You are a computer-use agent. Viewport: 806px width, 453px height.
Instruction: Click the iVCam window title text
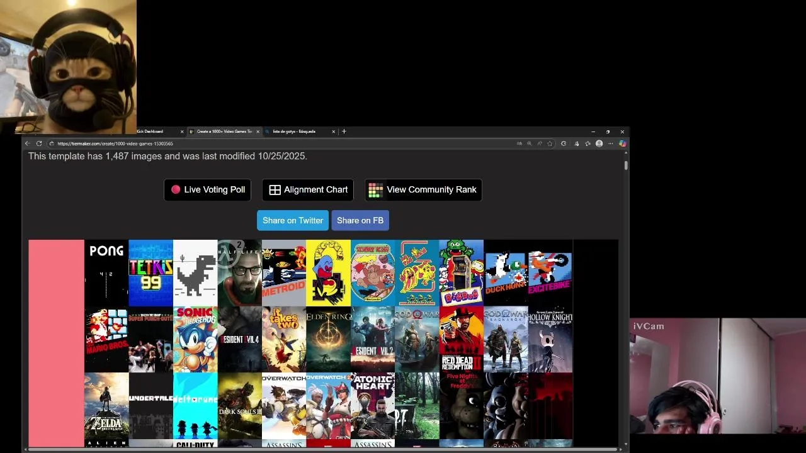(649, 326)
